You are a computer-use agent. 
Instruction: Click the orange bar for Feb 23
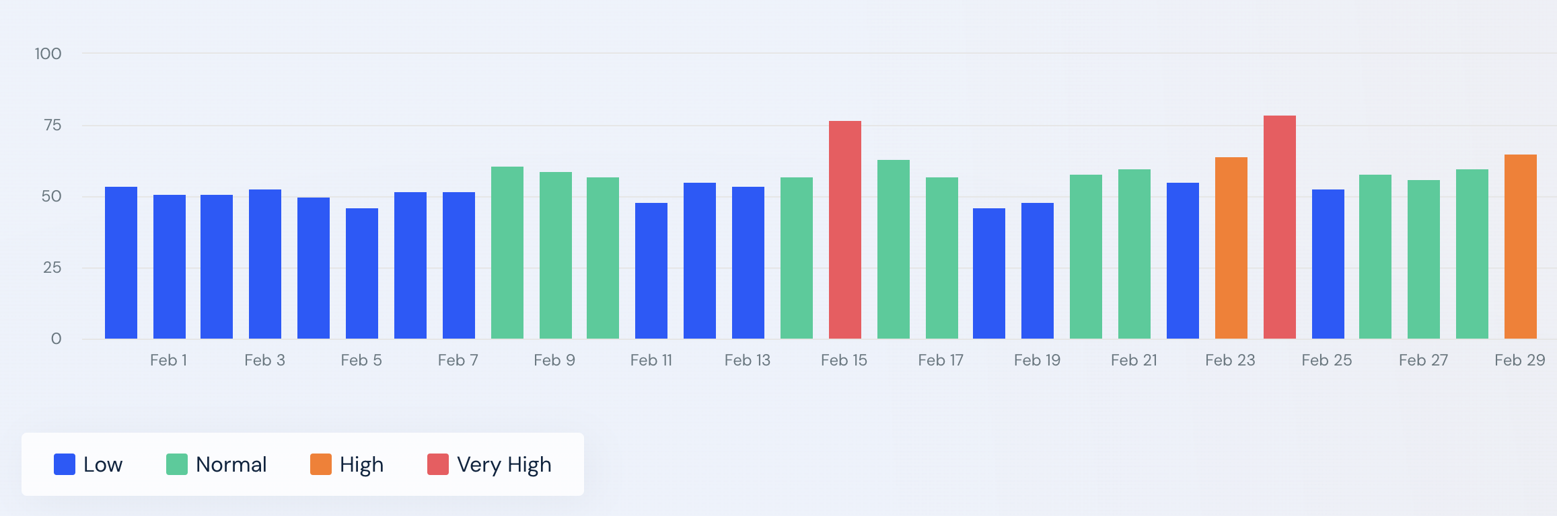(x=1231, y=248)
